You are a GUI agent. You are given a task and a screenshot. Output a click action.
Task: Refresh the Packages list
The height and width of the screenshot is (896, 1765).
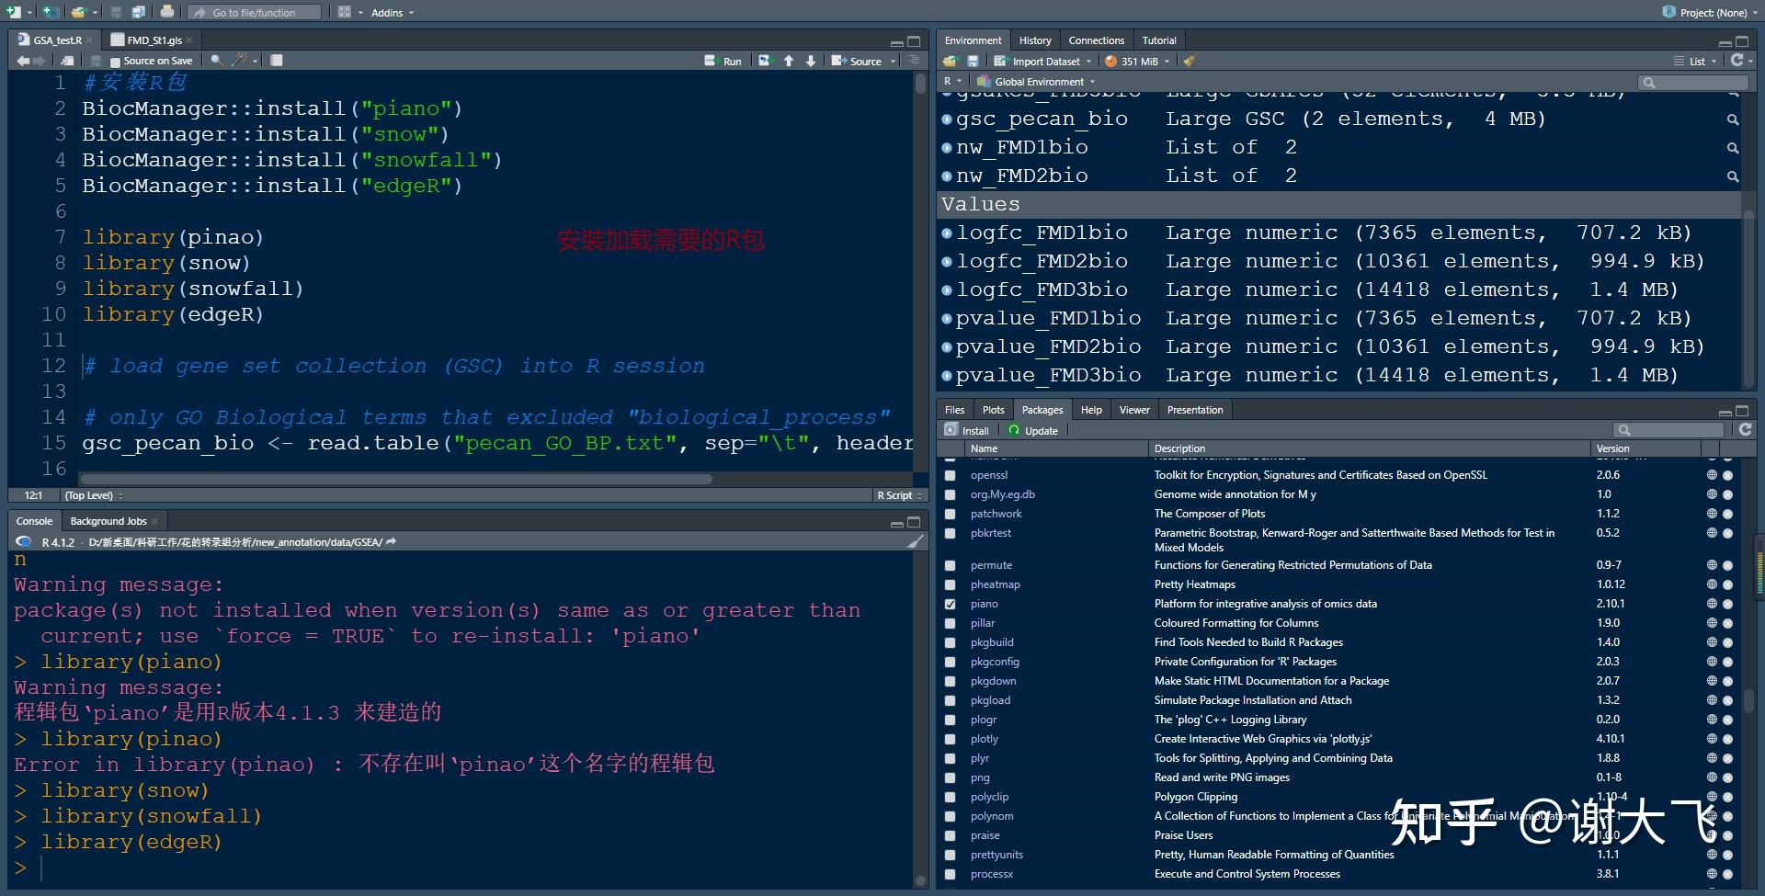tap(1745, 429)
